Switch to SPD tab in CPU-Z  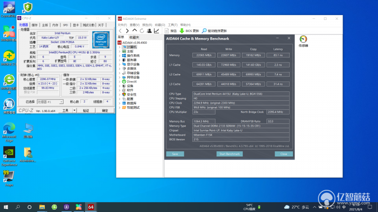click(x=65, y=25)
